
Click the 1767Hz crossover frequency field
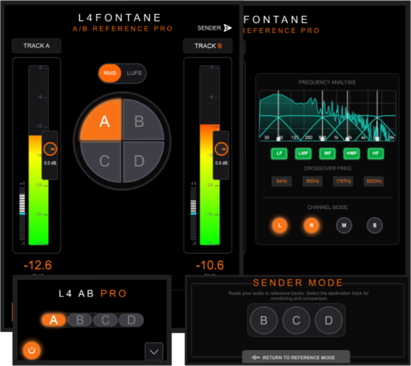[342, 181]
